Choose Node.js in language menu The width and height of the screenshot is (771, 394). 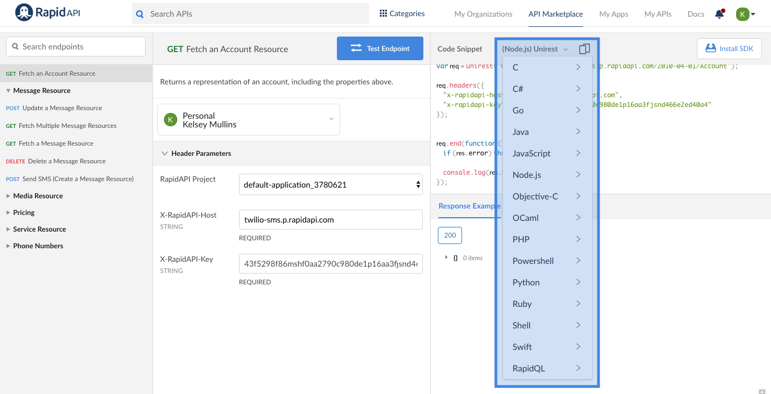(547, 175)
